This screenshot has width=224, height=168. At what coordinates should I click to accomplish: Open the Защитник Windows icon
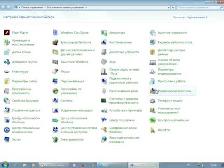click(55, 62)
